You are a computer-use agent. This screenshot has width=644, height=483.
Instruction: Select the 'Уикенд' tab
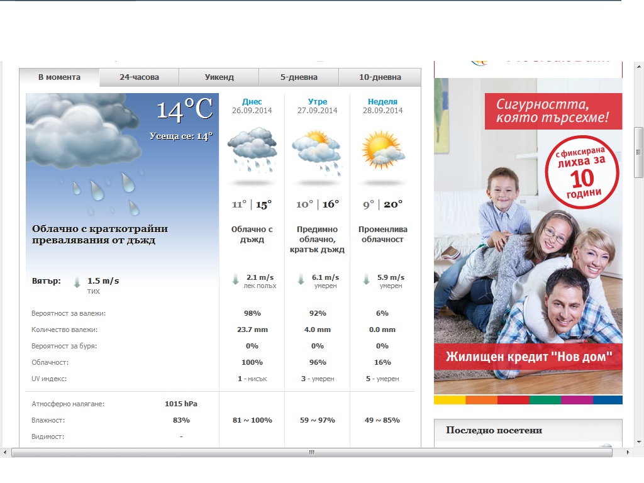point(219,77)
